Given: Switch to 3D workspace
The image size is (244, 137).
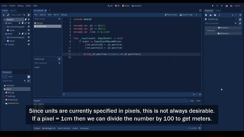Looking at the screenshot, I should tap(117, 6).
